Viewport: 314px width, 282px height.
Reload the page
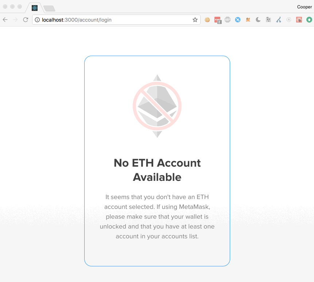26,20
